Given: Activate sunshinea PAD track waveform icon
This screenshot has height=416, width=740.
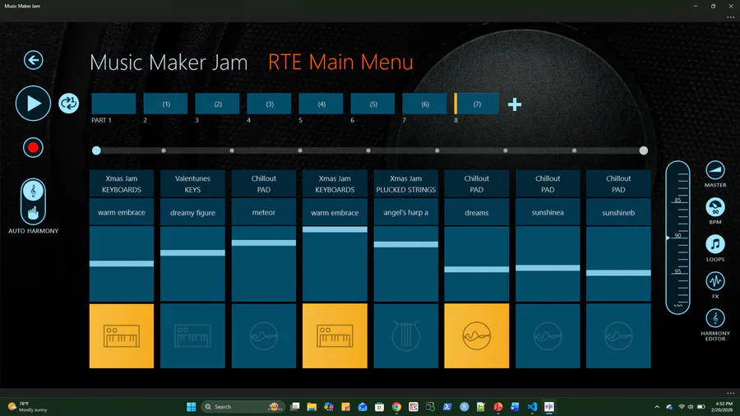Looking at the screenshot, I should click(548, 335).
